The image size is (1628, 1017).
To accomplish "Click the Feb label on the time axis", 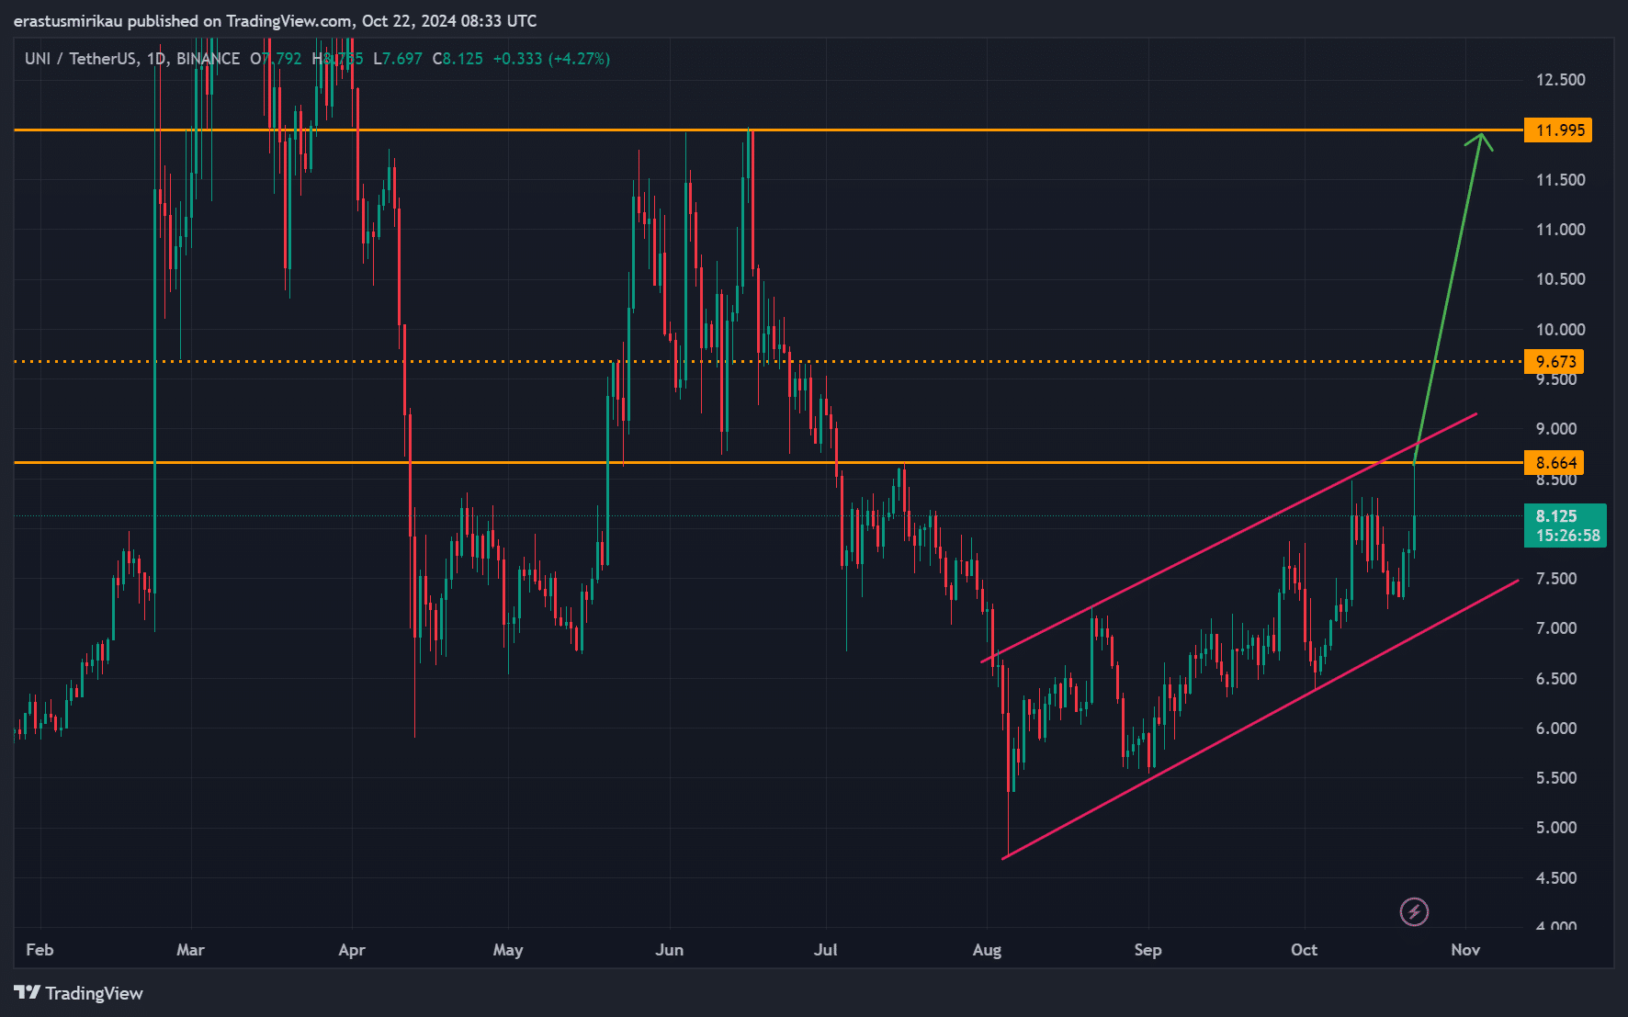I will pos(40,950).
